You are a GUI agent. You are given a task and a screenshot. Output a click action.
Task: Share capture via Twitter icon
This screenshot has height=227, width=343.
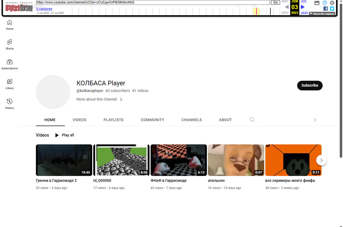(332, 9)
